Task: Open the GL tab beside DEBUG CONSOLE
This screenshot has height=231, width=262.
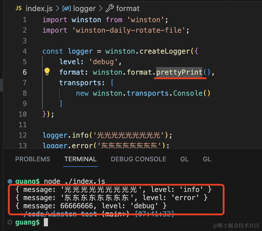Action: (185, 159)
